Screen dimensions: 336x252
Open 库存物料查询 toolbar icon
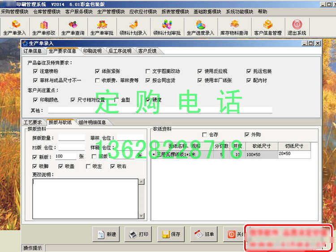234,27
